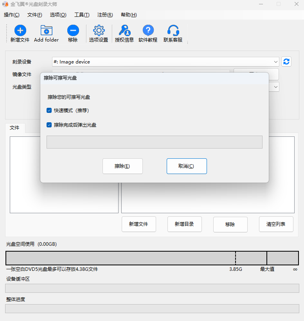Click the erase progress bar in dialog
The image size is (304, 321).
(154, 142)
